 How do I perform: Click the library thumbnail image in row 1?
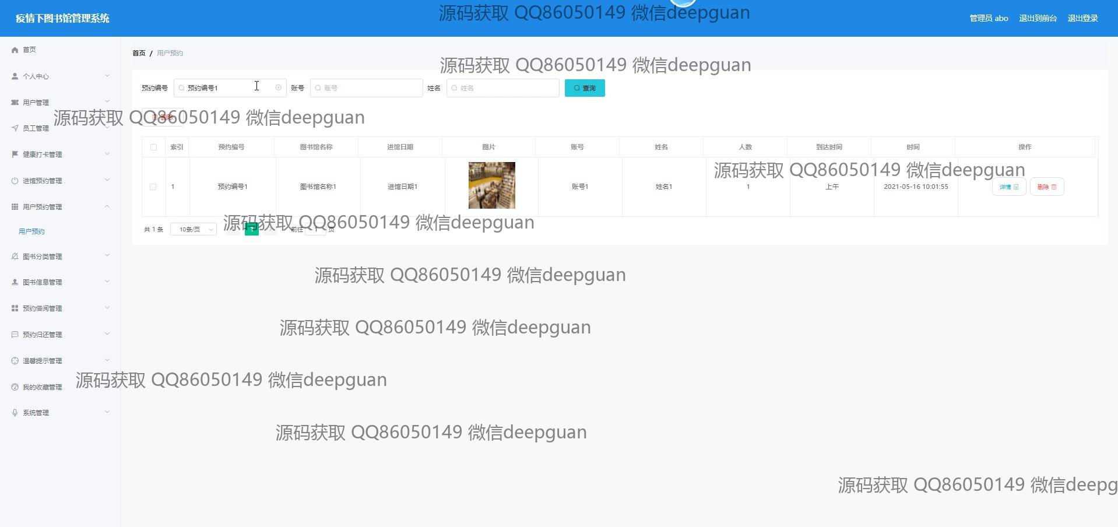point(491,185)
